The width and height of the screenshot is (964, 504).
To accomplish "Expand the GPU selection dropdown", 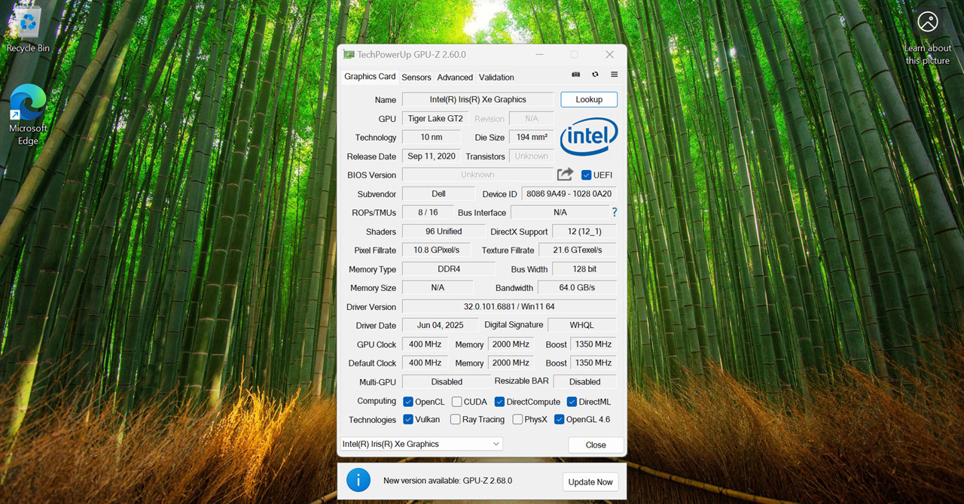I will 422,444.
